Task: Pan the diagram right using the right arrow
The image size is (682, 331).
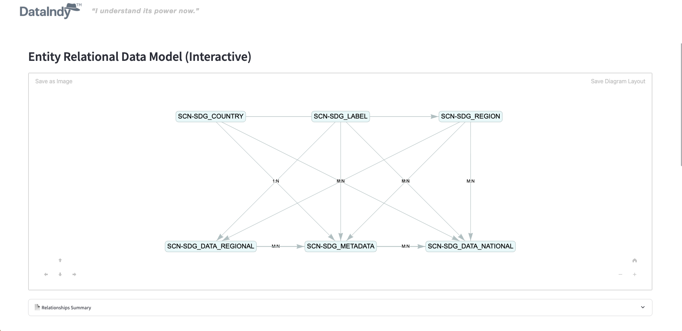Action: point(74,274)
